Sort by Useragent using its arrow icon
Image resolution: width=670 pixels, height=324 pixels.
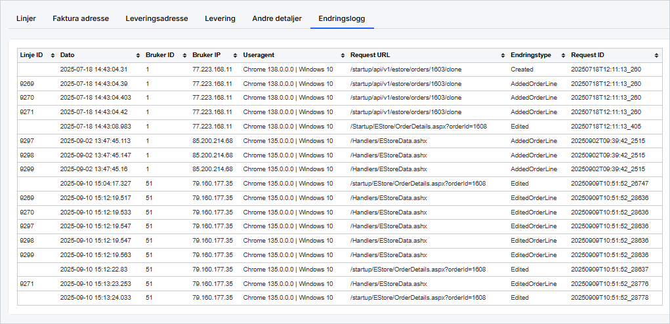(x=343, y=55)
